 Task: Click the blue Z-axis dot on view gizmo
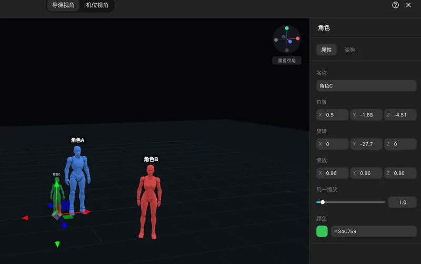click(x=290, y=42)
